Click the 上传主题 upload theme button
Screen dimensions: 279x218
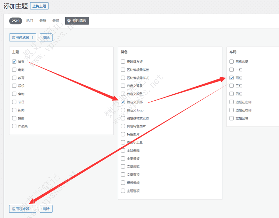point(39,6)
